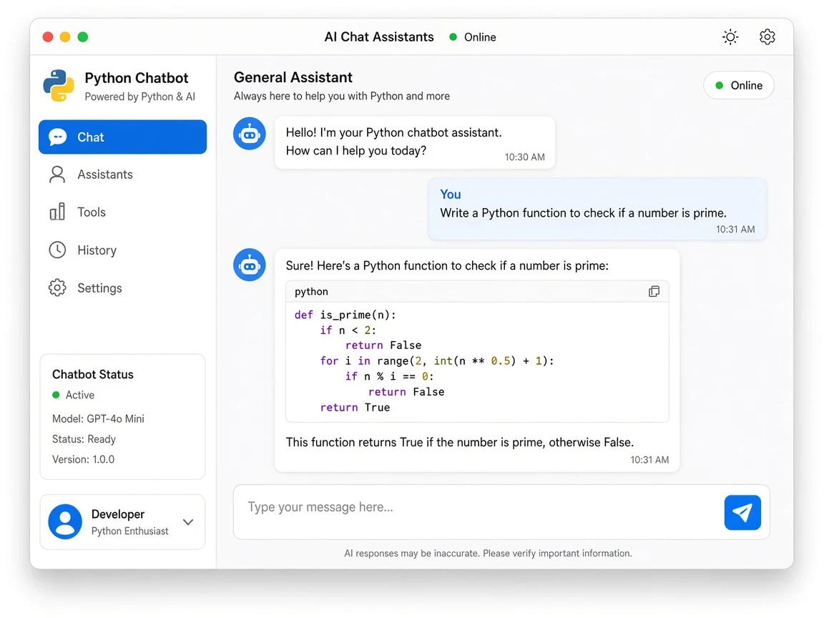Click the 'python' code block language label
This screenshot has height=618, width=824.
(311, 292)
